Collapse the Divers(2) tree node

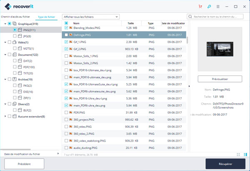[x=5, y=104]
